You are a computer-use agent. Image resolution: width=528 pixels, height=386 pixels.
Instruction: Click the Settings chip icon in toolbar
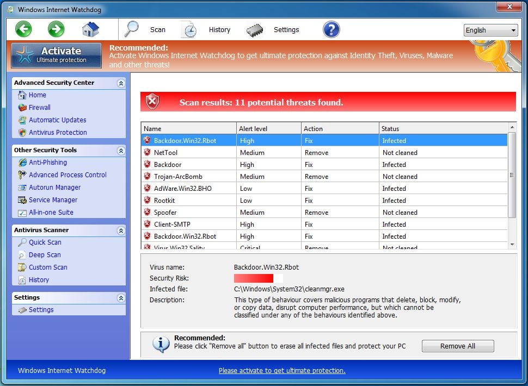[x=255, y=30]
